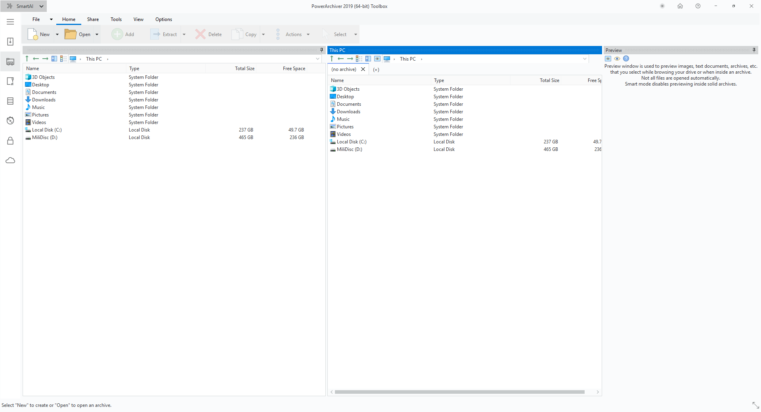
Task: Open the Cloud icon in left sidebar
Action: 10,160
